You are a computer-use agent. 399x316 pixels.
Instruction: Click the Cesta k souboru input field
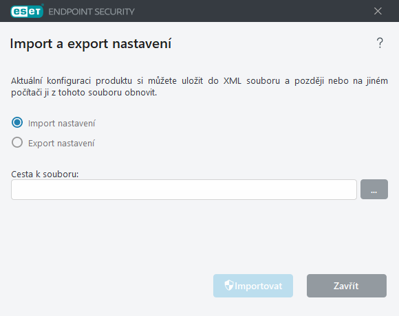click(184, 190)
